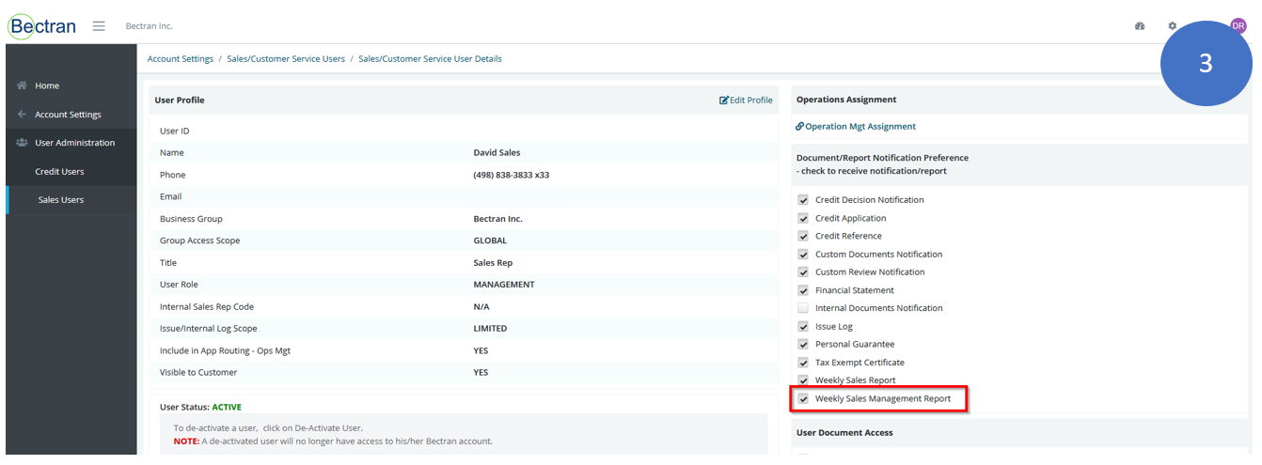1262x465 pixels.
Task: Open Sales/Customer Service Users breadcrumb
Action: pyautogui.click(x=286, y=59)
